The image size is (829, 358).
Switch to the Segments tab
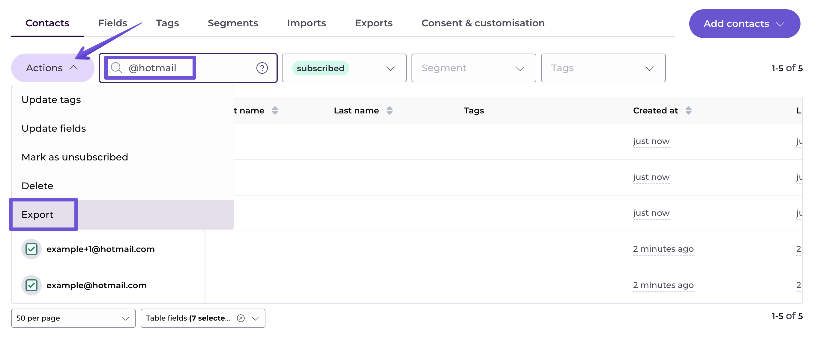pos(233,23)
